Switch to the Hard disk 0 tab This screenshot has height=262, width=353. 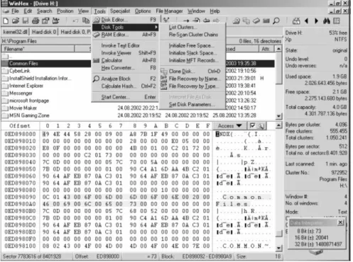pos(44,32)
